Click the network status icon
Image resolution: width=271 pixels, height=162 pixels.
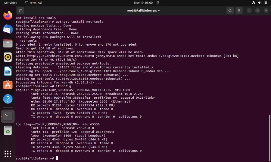coord(254,3)
